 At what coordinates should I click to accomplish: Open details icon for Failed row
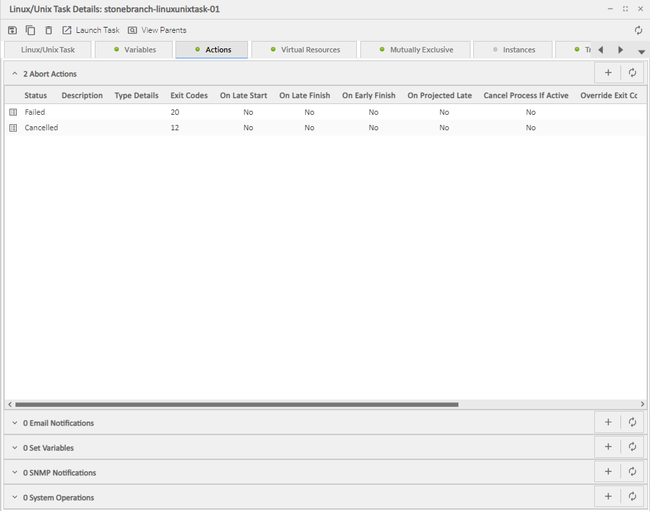point(13,112)
